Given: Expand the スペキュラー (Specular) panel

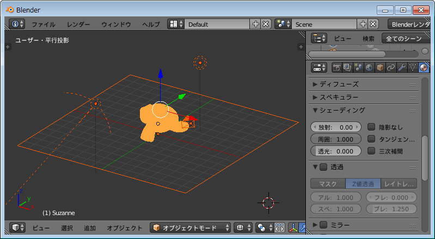Looking at the screenshot, I should click(315, 97).
